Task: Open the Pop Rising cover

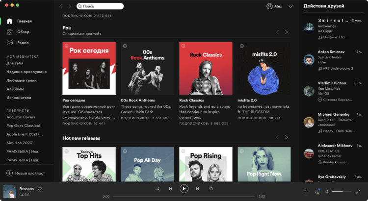Action: (x=206, y=164)
